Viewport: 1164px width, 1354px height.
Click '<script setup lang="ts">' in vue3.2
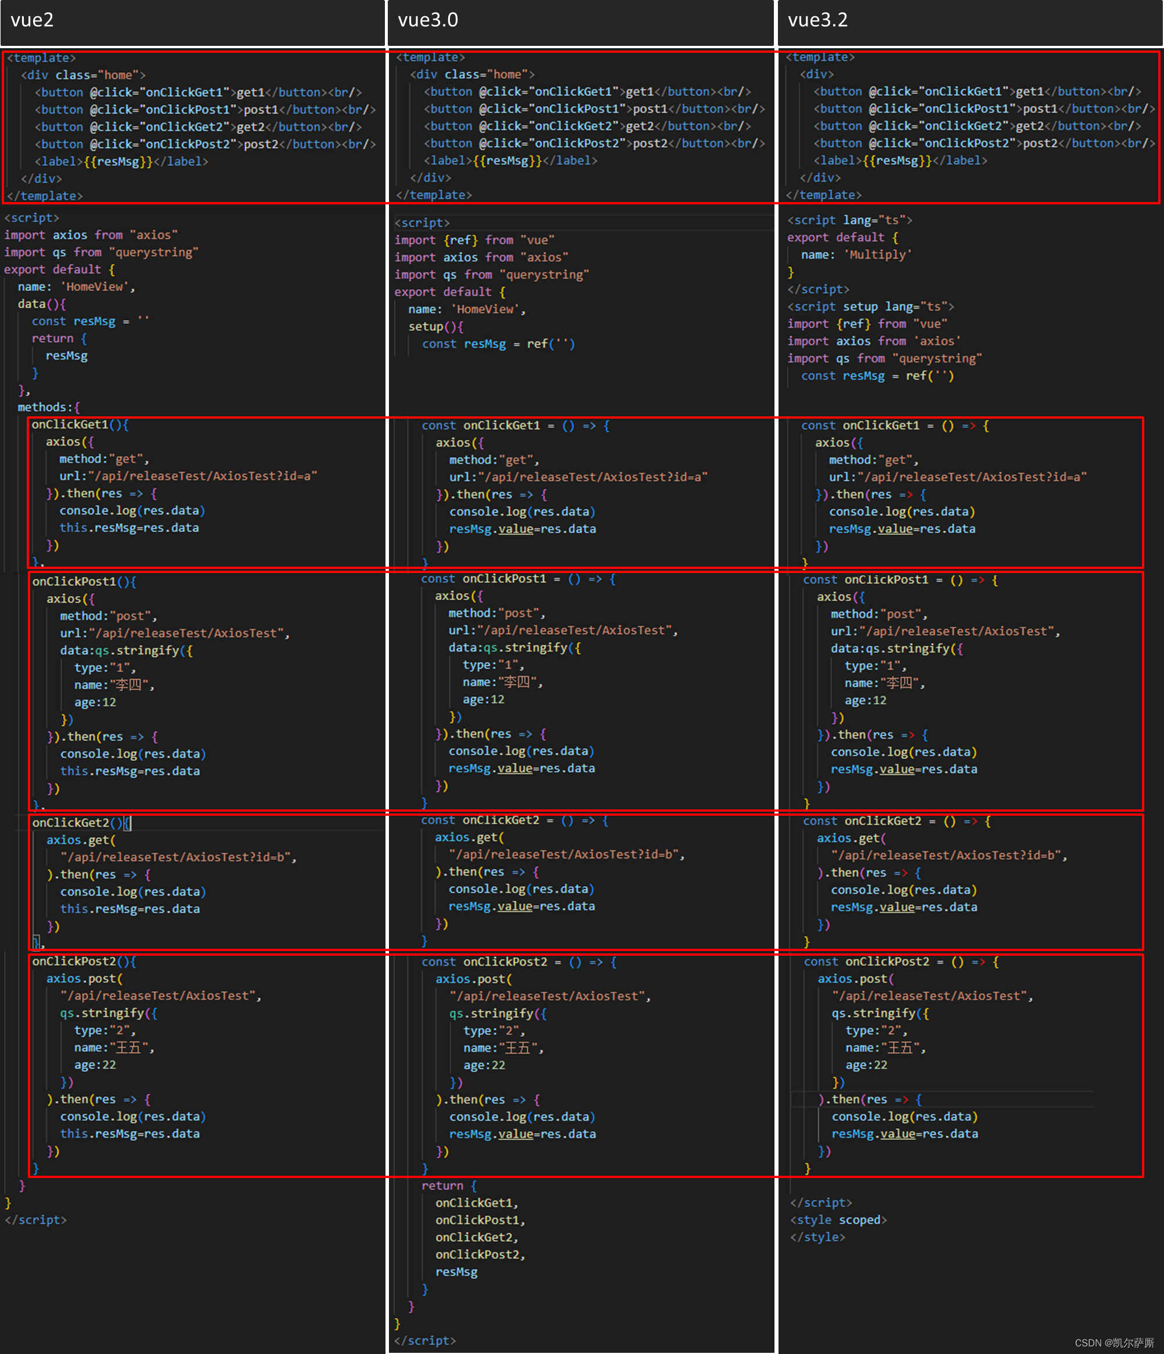coord(871,307)
